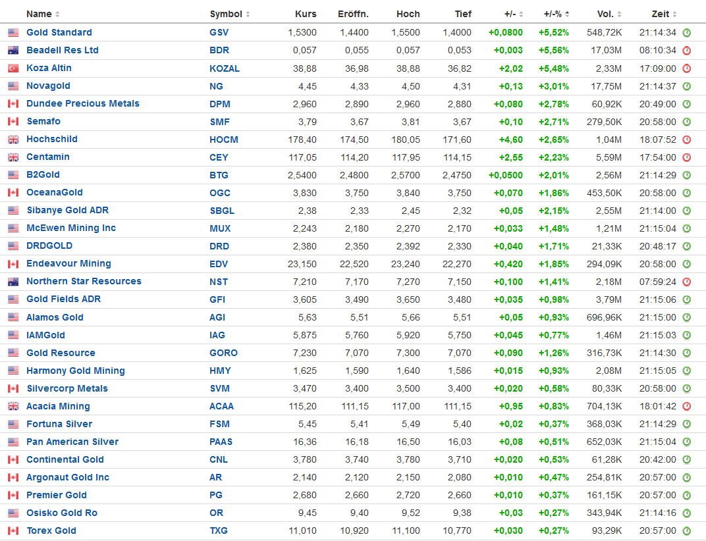This screenshot has height=541, width=706.
Task: Click the GORO symbol link
Action: pyautogui.click(x=223, y=353)
